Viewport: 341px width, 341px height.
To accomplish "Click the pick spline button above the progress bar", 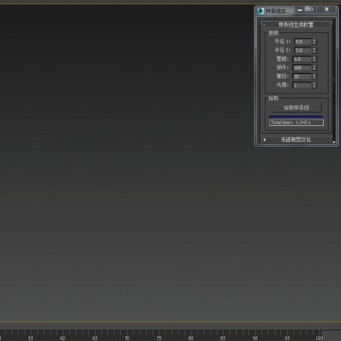I will (x=296, y=108).
